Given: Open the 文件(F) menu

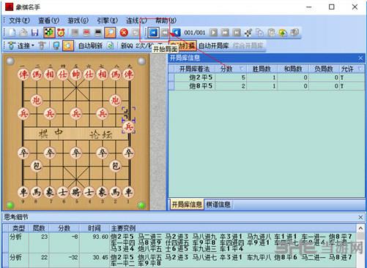Looking at the screenshot, I should point(19,20).
